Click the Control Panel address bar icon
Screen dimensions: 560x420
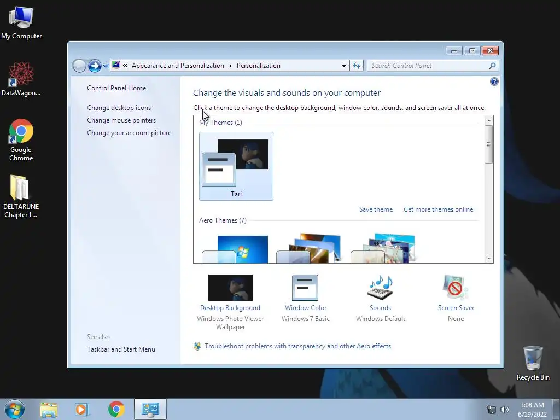[116, 66]
